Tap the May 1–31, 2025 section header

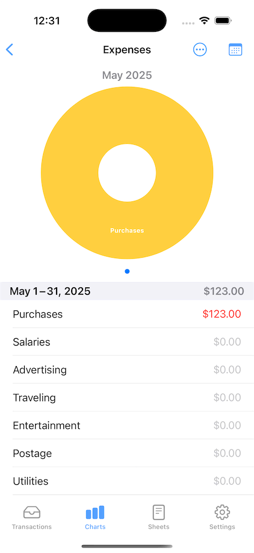[127, 291]
